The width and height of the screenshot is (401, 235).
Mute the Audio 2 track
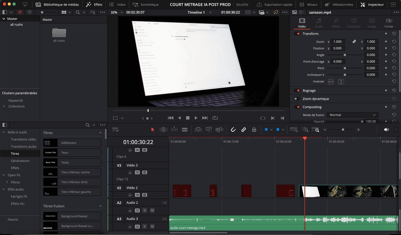pyautogui.click(x=152, y=210)
